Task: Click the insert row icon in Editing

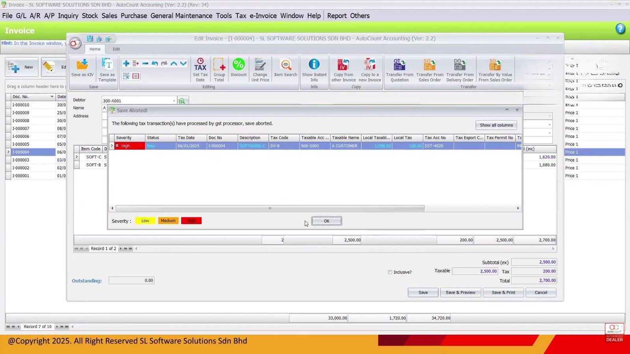Action: [136, 63]
